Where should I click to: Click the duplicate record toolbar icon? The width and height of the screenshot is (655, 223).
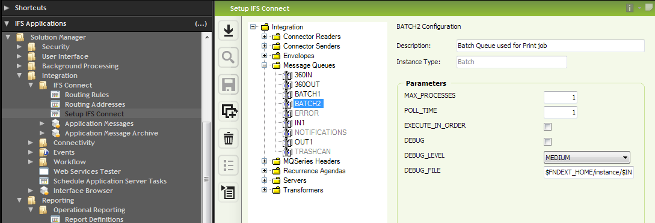[229, 111]
